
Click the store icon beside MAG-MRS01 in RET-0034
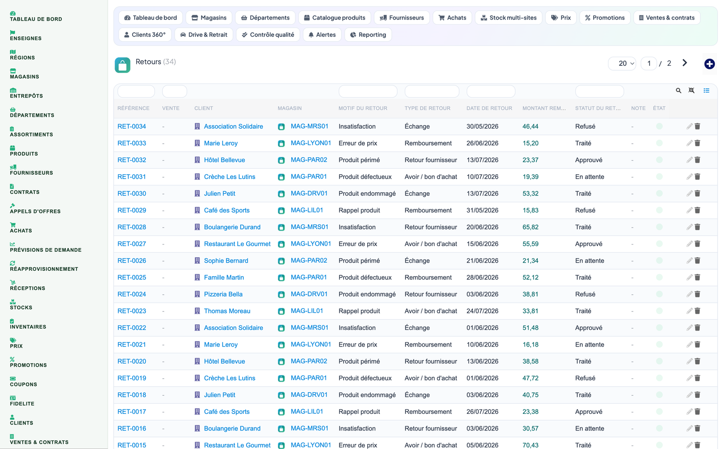pyautogui.click(x=281, y=127)
